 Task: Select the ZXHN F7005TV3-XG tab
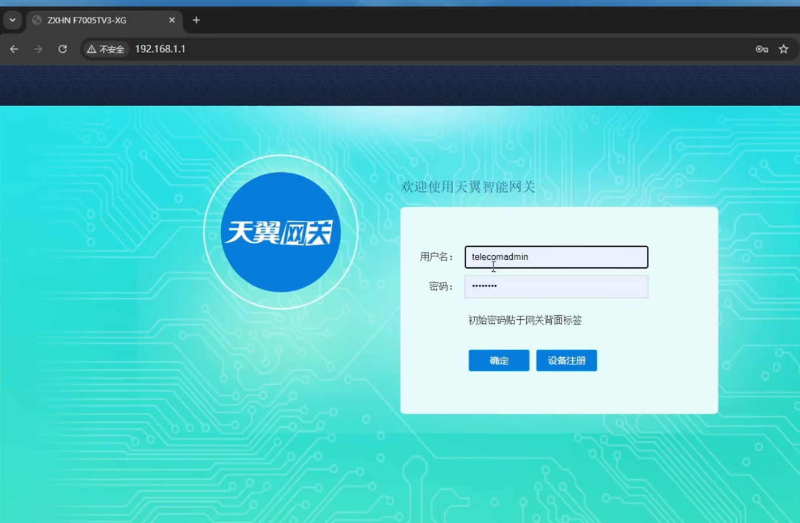click(x=105, y=20)
